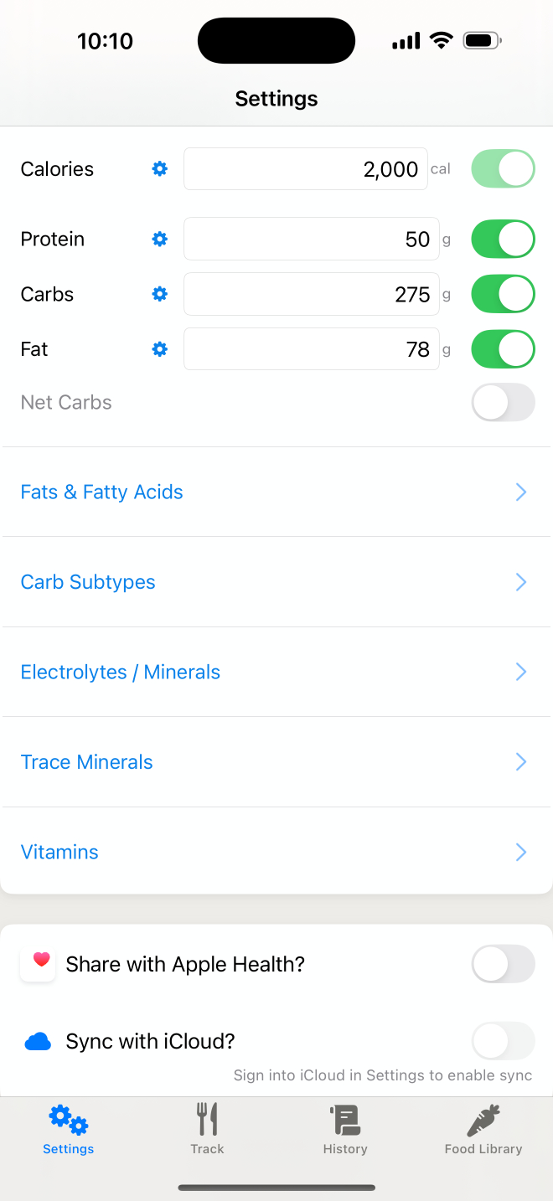Open the Vitamins link
Screen dimensions: 553x1201
(x=59, y=853)
